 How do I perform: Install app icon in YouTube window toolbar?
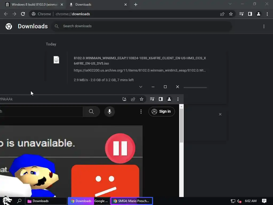[x=125, y=99]
